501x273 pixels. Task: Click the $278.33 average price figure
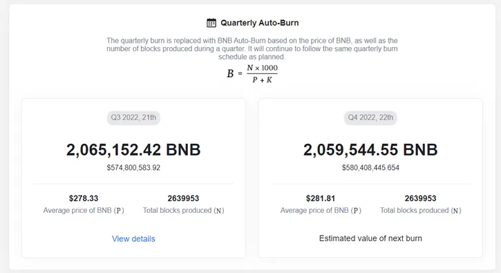(x=84, y=198)
